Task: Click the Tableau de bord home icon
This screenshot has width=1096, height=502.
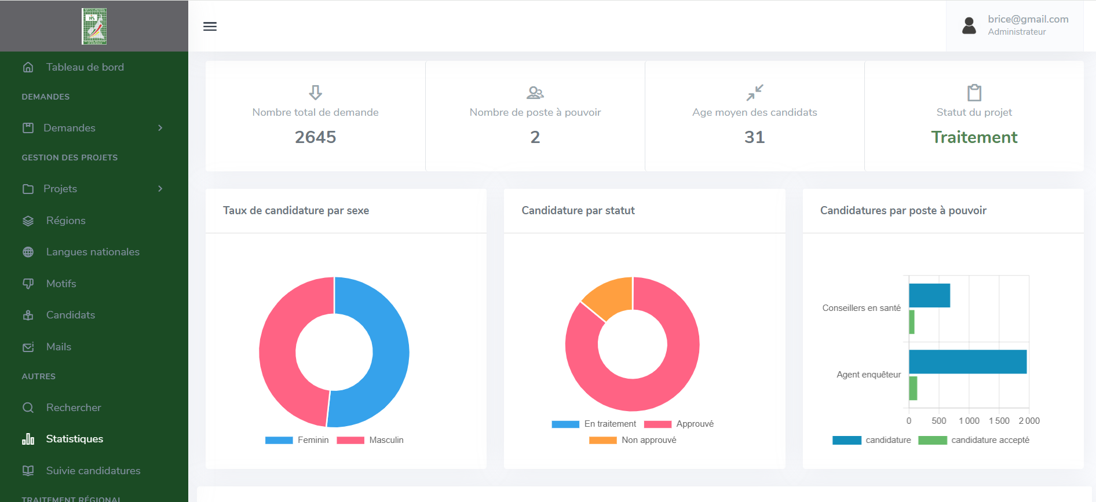Action: point(28,67)
